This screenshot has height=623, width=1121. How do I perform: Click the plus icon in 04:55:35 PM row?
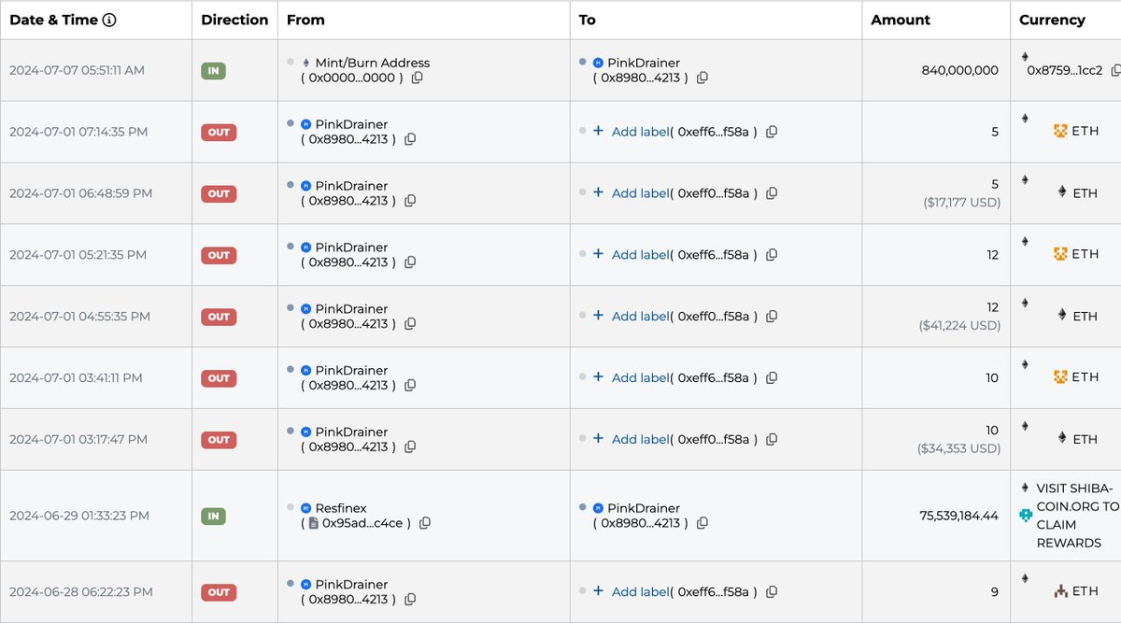pyautogui.click(x=598, y=316)
